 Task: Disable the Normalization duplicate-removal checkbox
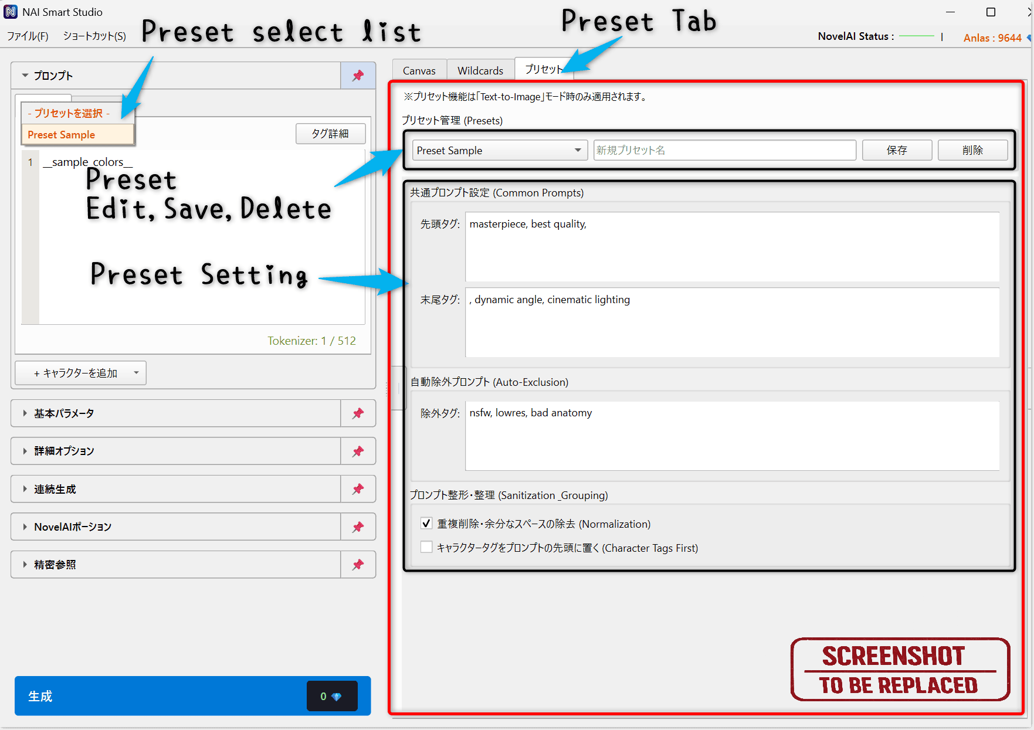426,523
